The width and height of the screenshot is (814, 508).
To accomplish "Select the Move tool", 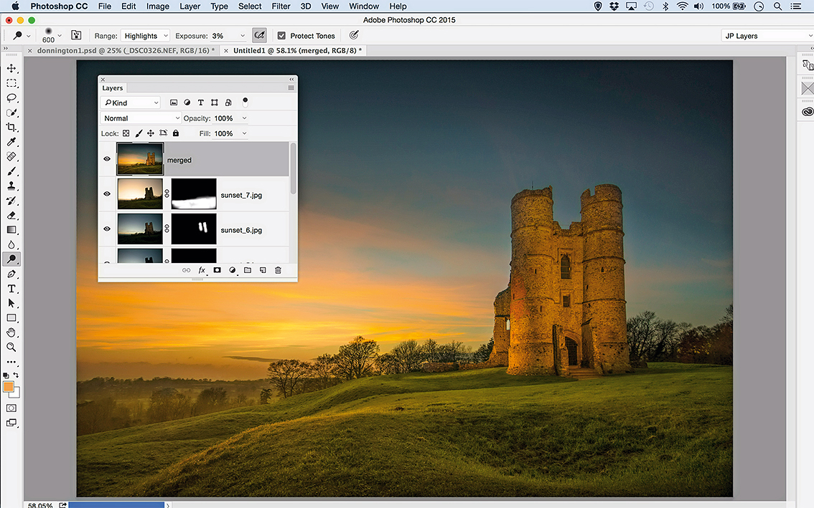I will (11, 68).
